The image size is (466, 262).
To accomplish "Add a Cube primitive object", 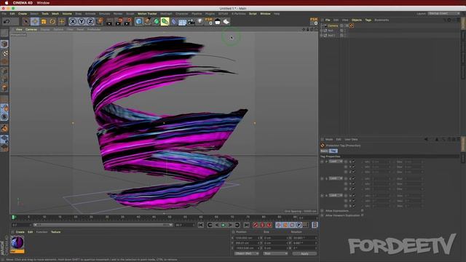I will pos(139,21).
